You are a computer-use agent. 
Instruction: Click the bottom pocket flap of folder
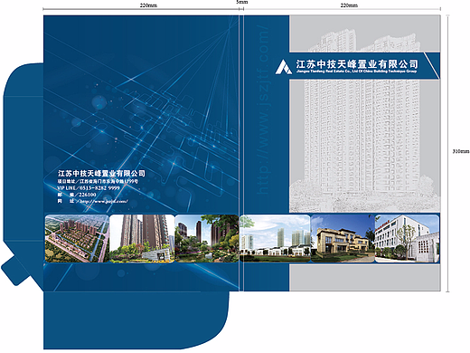136,320
